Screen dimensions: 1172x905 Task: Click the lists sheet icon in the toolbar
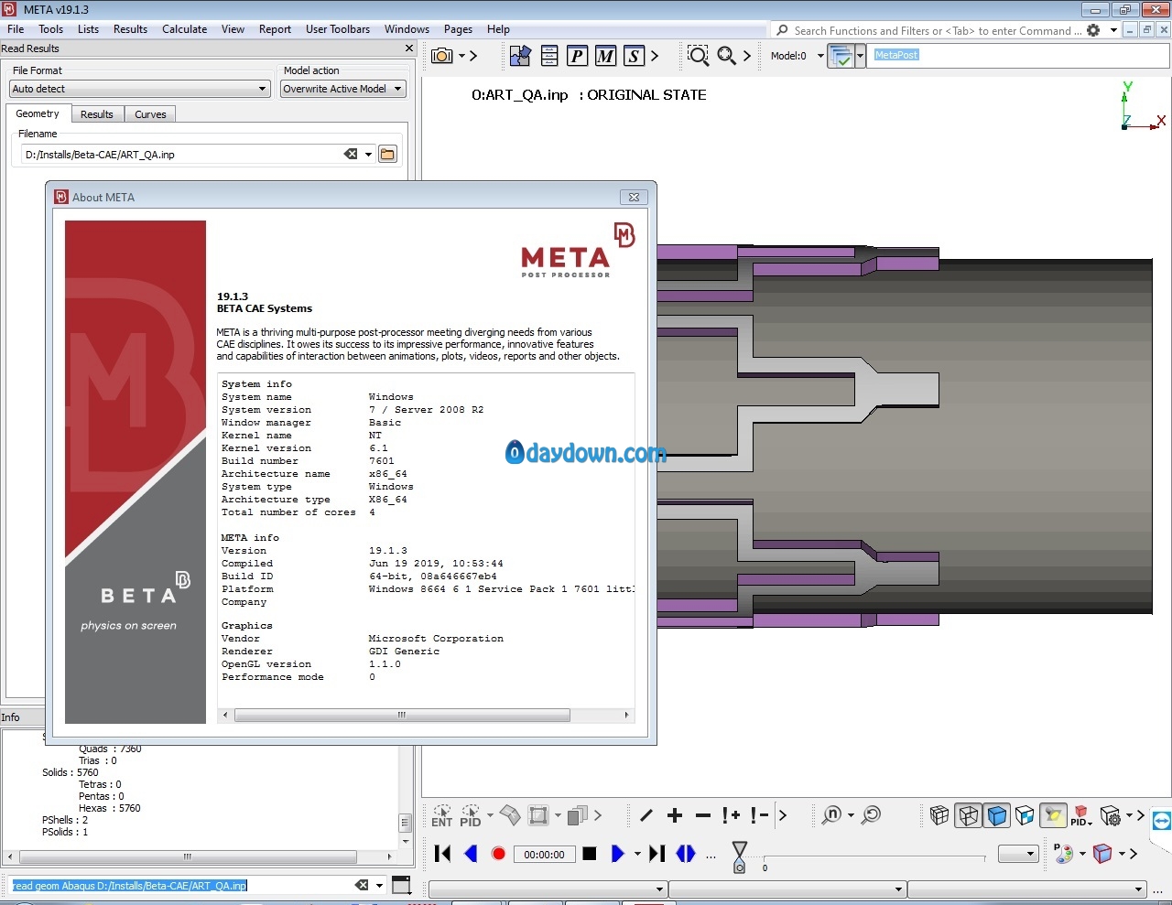pos(549,56)
